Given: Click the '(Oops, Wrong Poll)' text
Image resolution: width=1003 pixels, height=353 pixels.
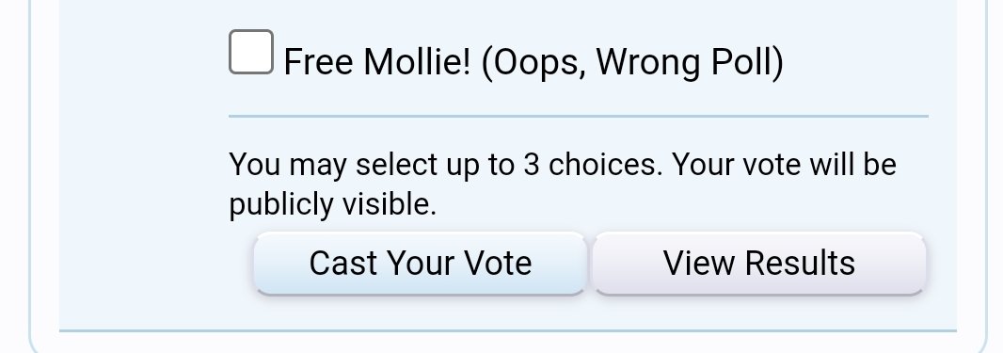Looking at the screenshot, I should (632, 63).
